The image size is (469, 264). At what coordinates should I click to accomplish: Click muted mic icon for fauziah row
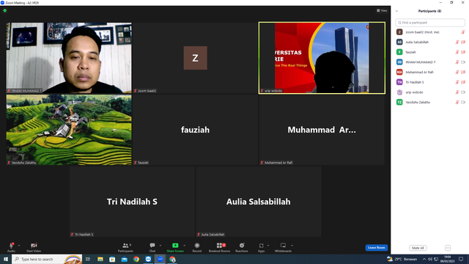457,52
